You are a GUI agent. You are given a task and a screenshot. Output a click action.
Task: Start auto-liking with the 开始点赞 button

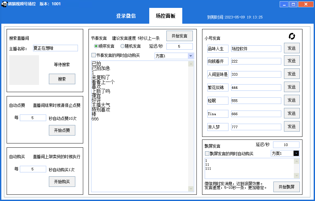pos(62,130)
